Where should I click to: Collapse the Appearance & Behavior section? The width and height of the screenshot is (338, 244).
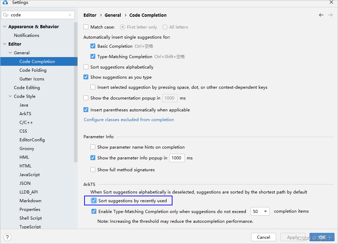(5, 26)
